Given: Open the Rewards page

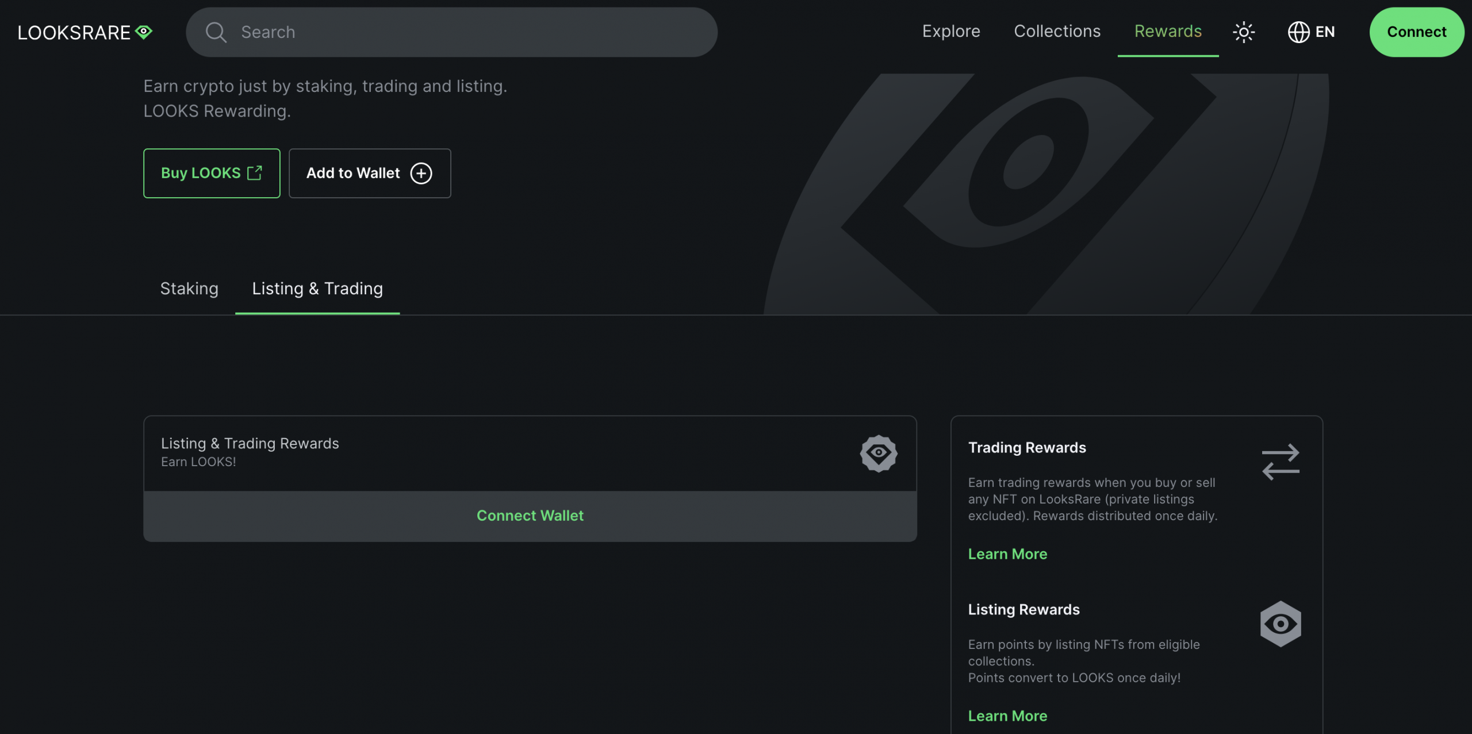Looking at the screenshot, I should [1168, 32].
